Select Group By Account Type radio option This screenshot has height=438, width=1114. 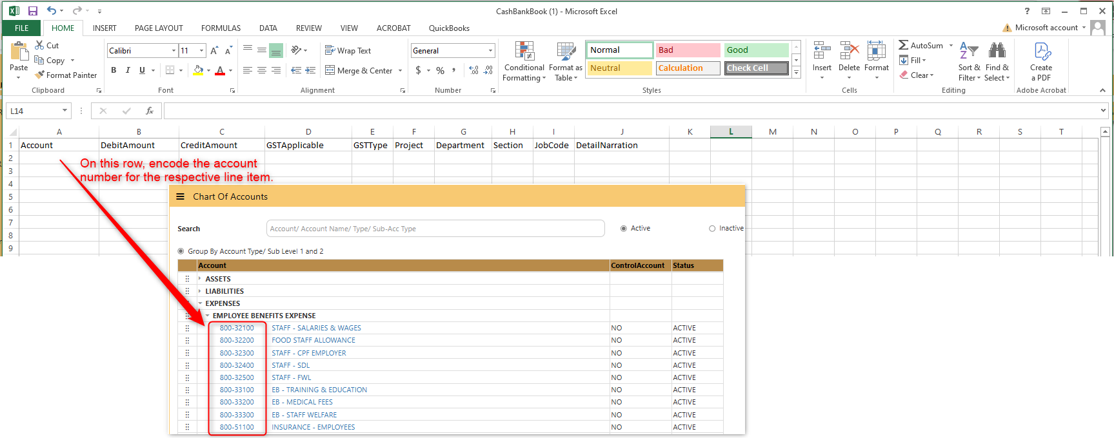[x=181, y=251]
